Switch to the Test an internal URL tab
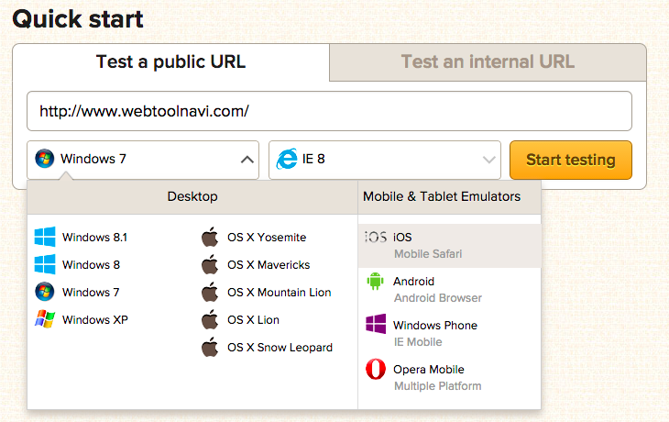 point(488,62)
